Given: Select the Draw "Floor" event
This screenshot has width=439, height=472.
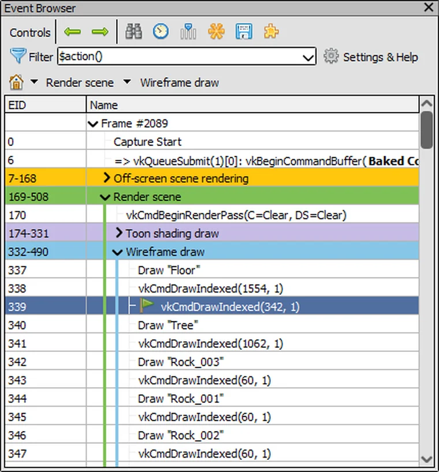Looking at the screenshot, I should point(169,270).
